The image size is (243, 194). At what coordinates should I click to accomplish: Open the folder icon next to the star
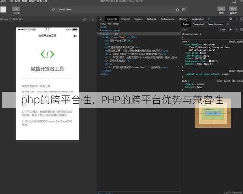(x=184, y=10)
